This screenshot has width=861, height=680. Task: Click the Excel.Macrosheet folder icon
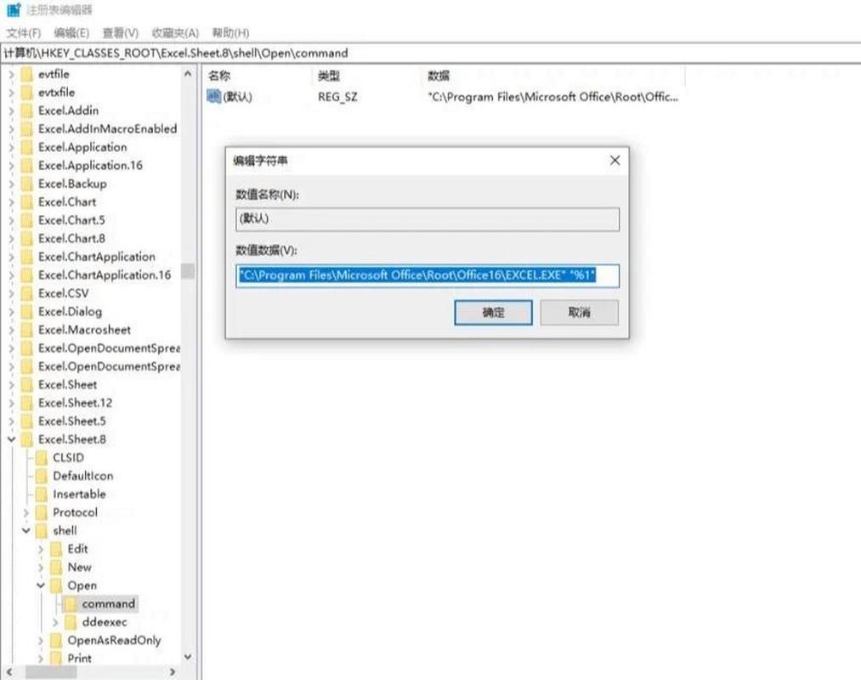(27, 330)
